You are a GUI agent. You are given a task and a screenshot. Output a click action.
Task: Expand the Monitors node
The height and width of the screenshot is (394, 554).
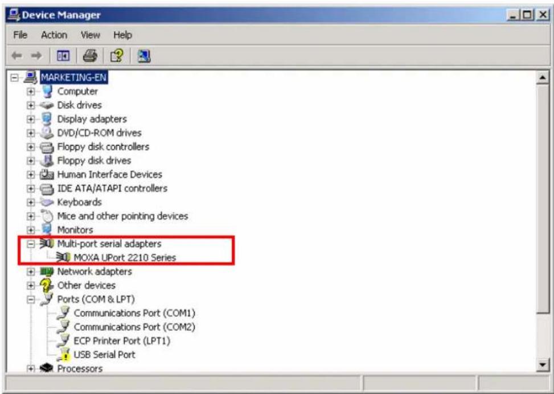pyautogui.click(x=31, y=230)
